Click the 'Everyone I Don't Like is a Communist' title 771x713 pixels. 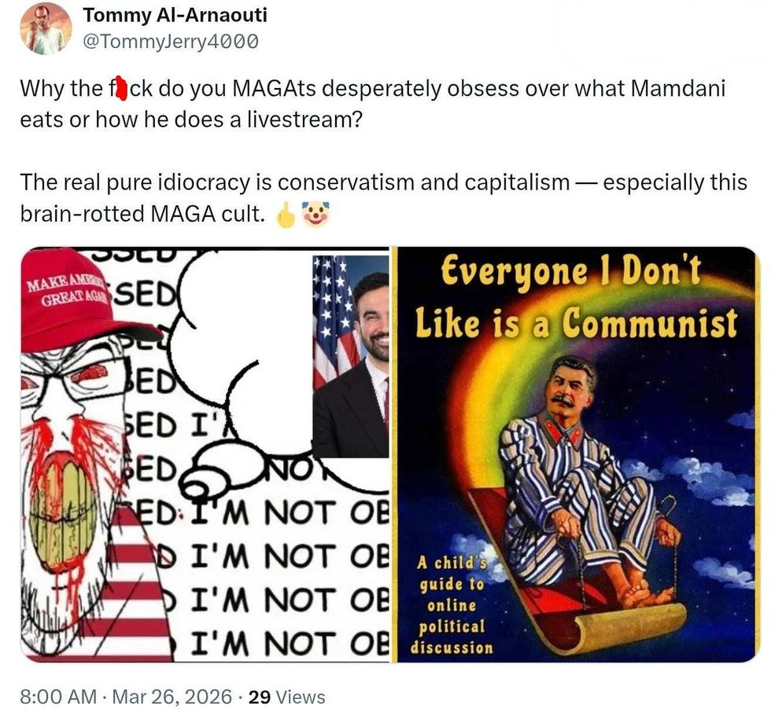[575, 298]
